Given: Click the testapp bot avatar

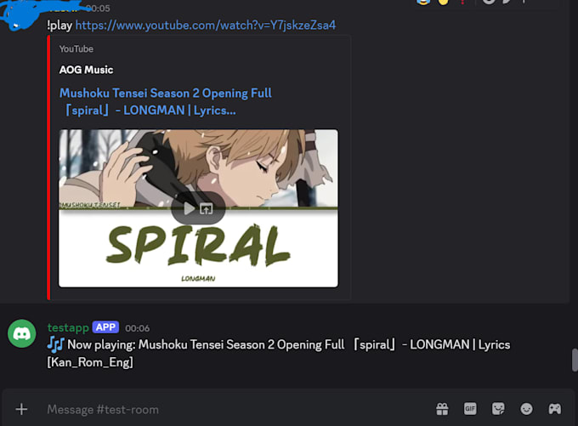Looking at the screenshot, I should [22, 333].
